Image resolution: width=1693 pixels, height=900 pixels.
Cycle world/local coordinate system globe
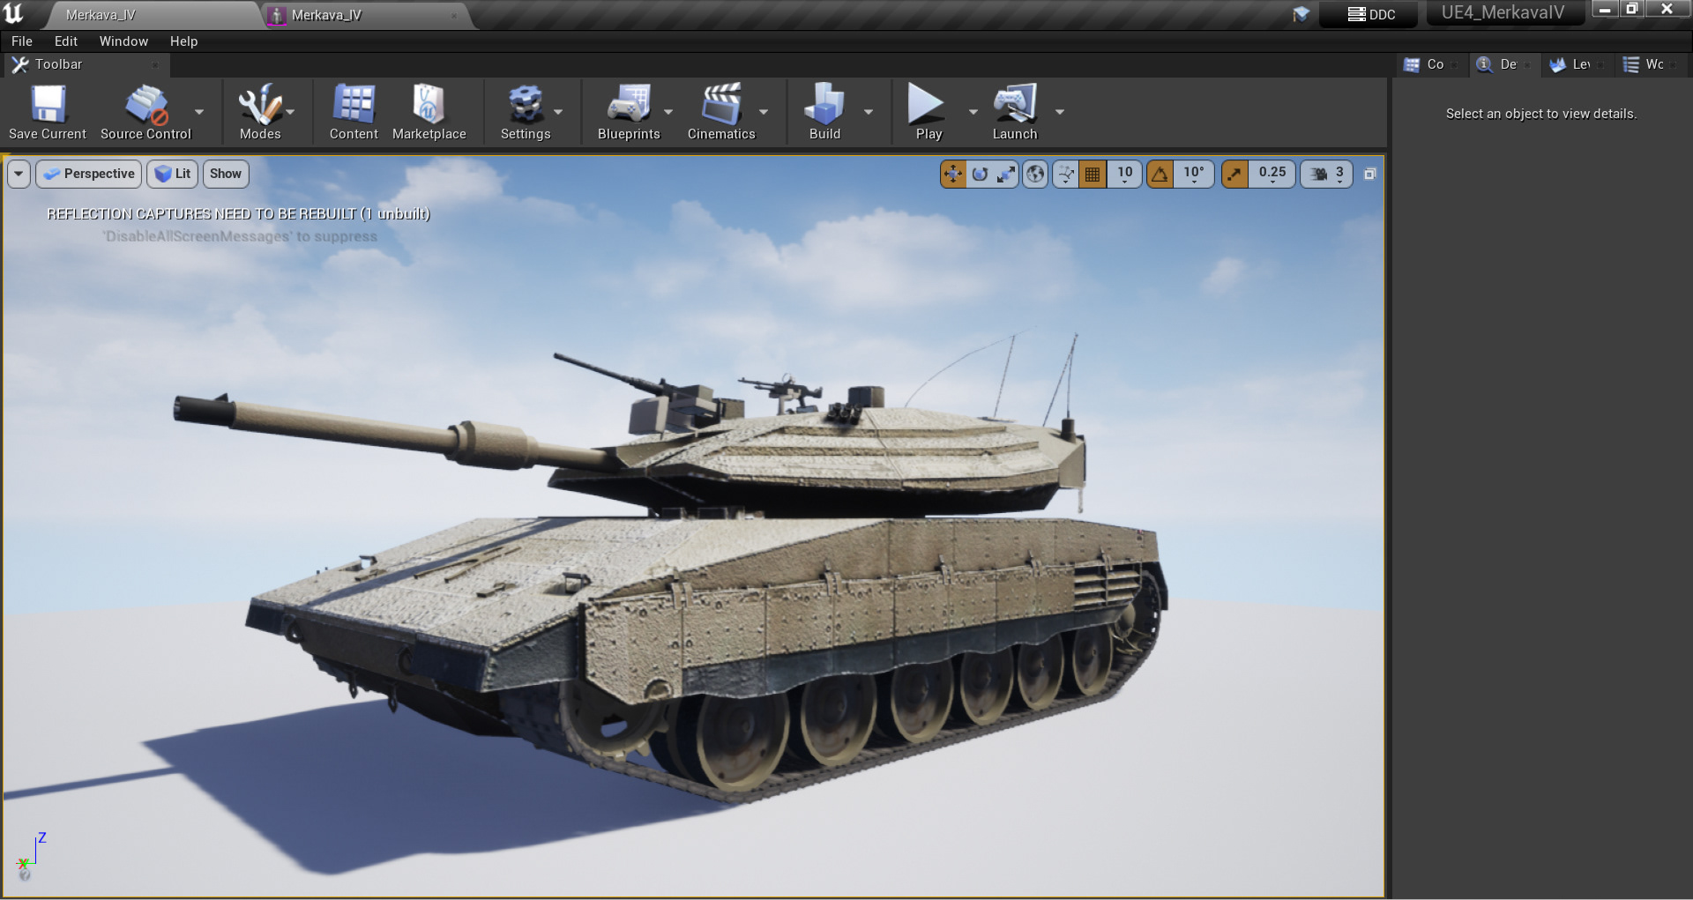tap(1036, 175)
